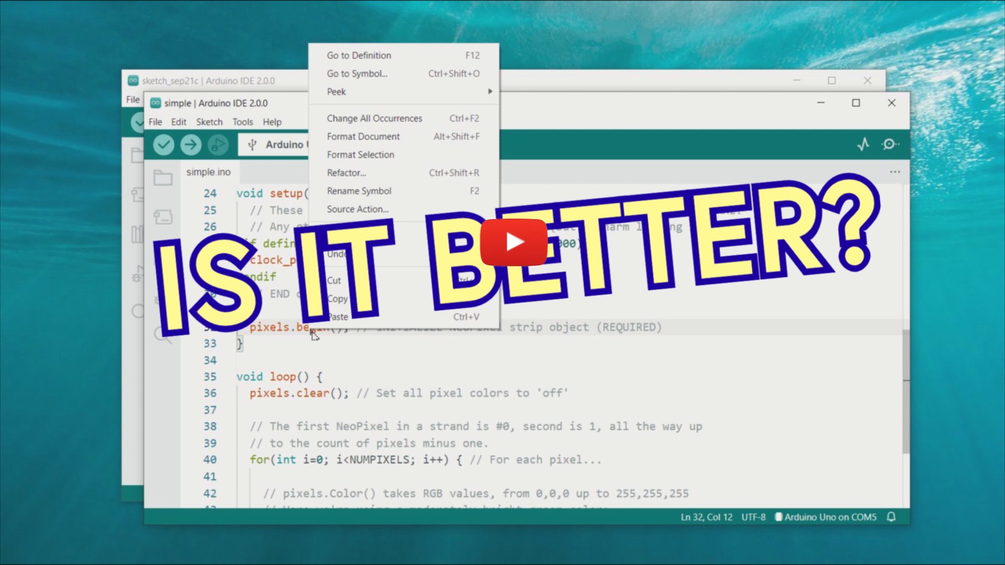Start debugging from the toolbar debug icon

click(218, 145)
